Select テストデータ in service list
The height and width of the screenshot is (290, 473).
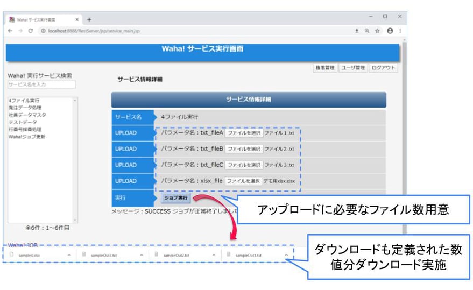point(23,122)
